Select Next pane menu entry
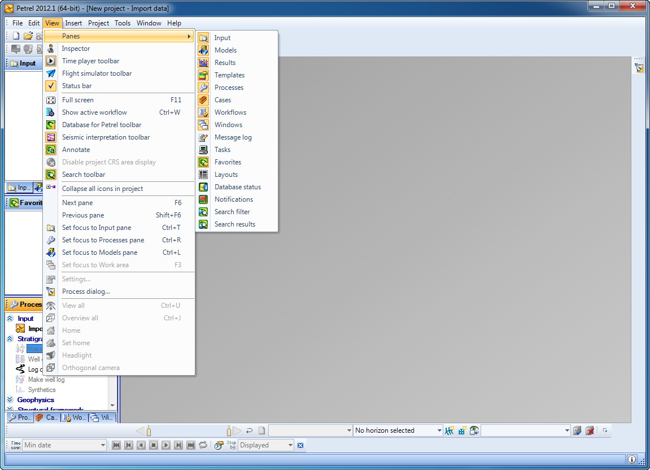 [x=119, y=203]
